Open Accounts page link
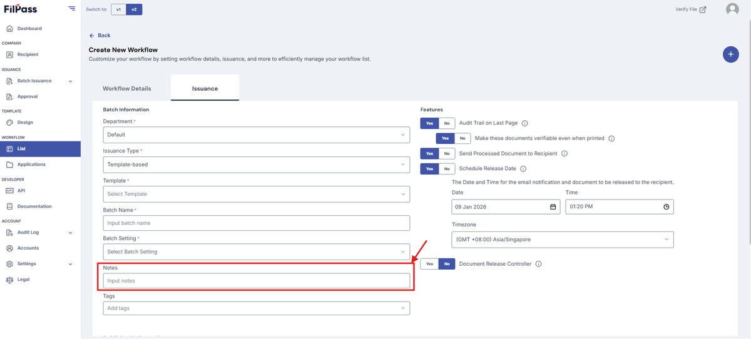 click(x=28, y=248)
